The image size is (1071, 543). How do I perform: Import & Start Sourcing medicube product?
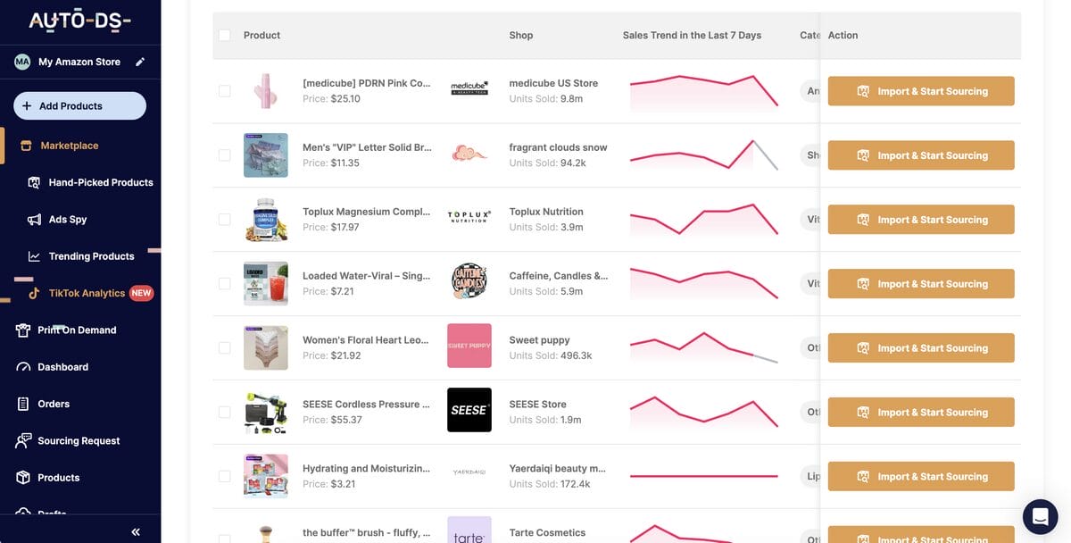(921, 91)
